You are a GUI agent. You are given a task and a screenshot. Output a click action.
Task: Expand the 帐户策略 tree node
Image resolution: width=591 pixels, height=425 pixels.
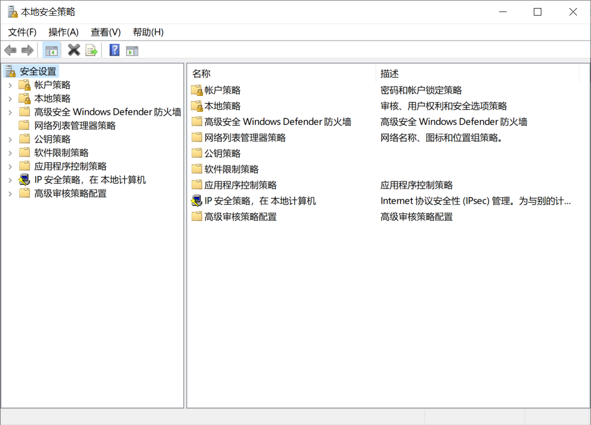tap(11, 85)
